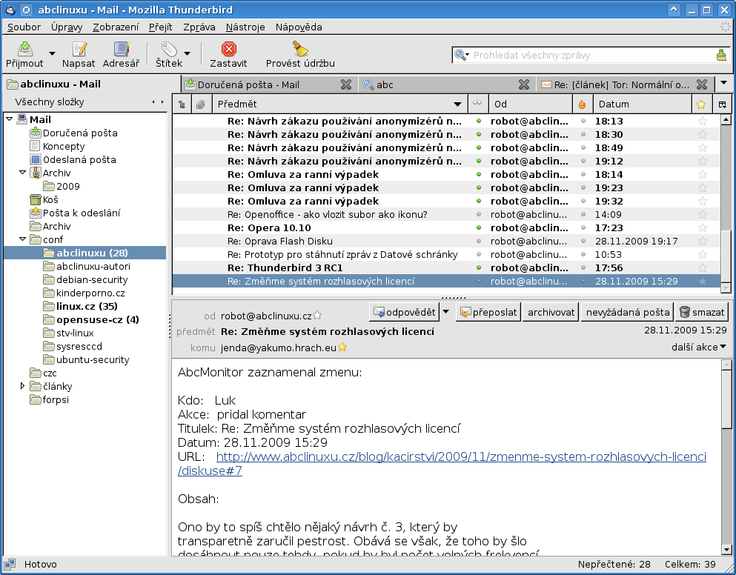The height and width of the screenshot is (575, 736).
Task: Click the online status icon in status bar
Action: coord(10,564)
